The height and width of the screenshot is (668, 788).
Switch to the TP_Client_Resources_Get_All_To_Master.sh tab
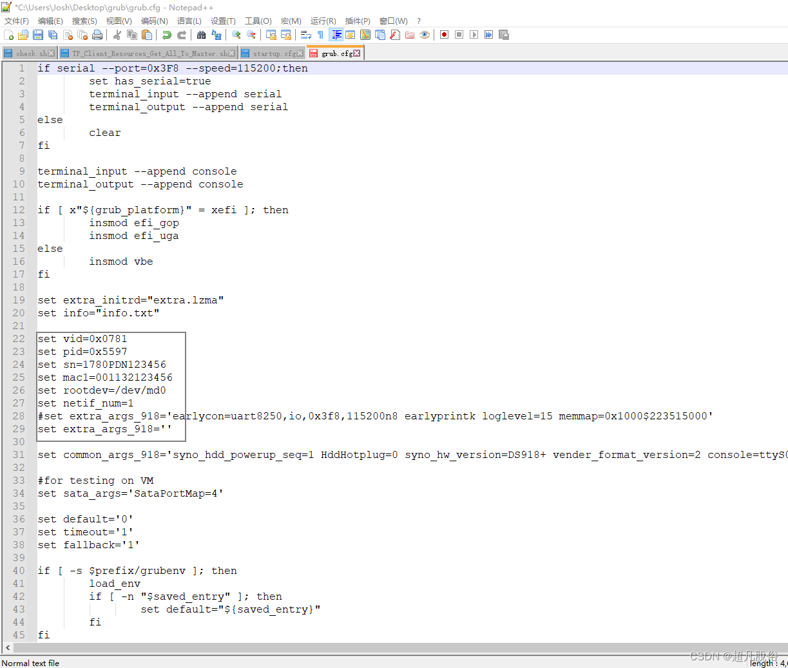(148, 53)
